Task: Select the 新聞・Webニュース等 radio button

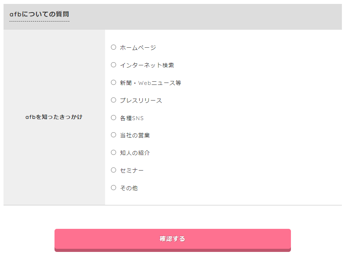Action: 113,82
